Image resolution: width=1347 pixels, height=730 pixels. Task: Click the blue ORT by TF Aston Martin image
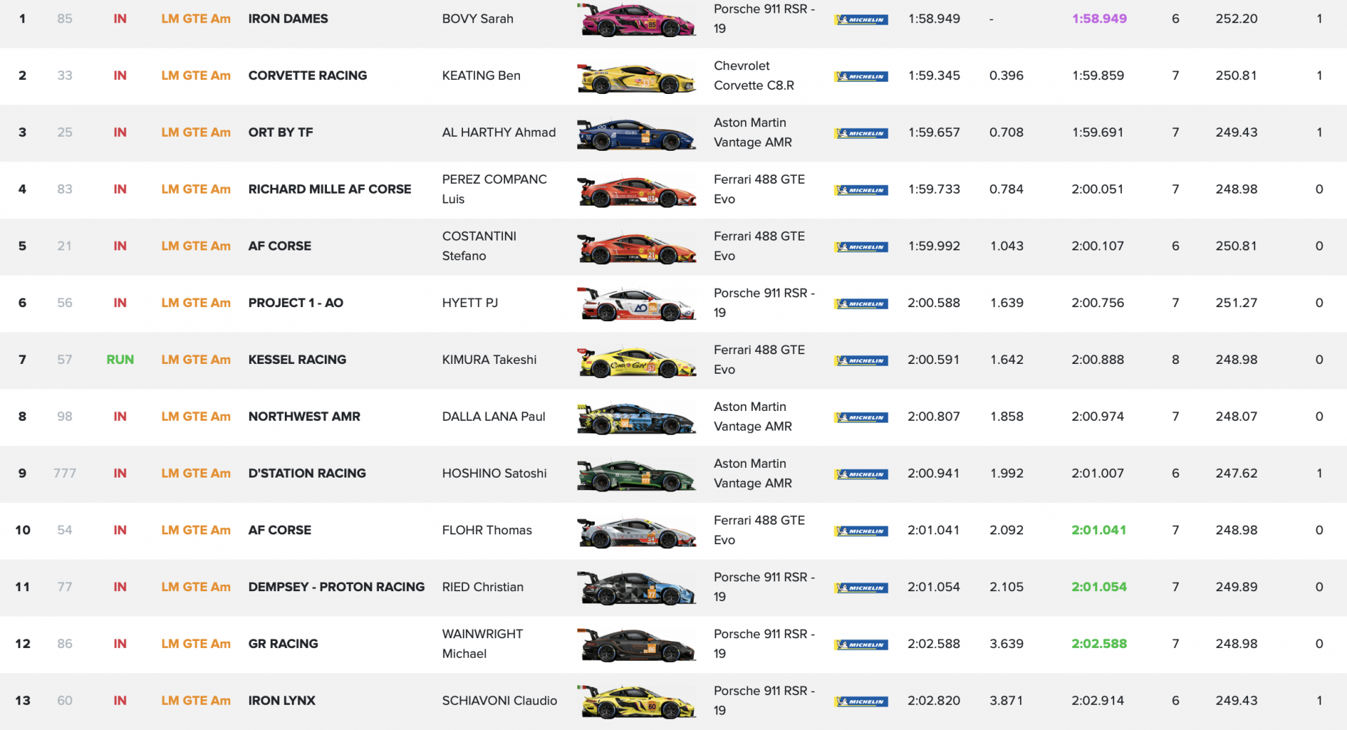(636, 134)
